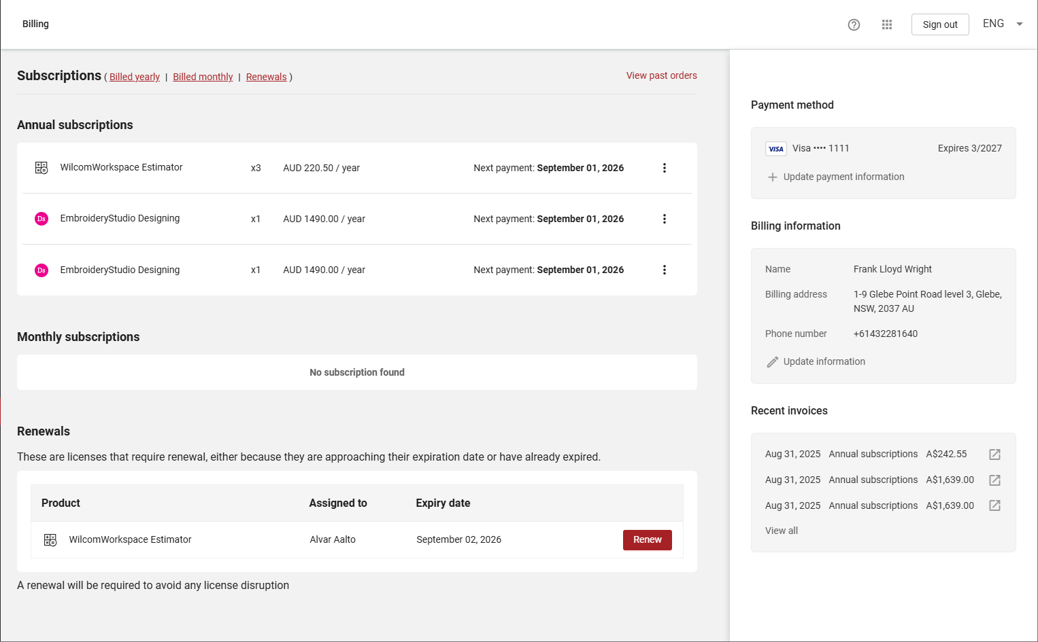The height and width of the screenshot is (642, 1038).
Task: Expand the ENG language dropdown
Action: pyautogui.click(x=1003, y=24)
